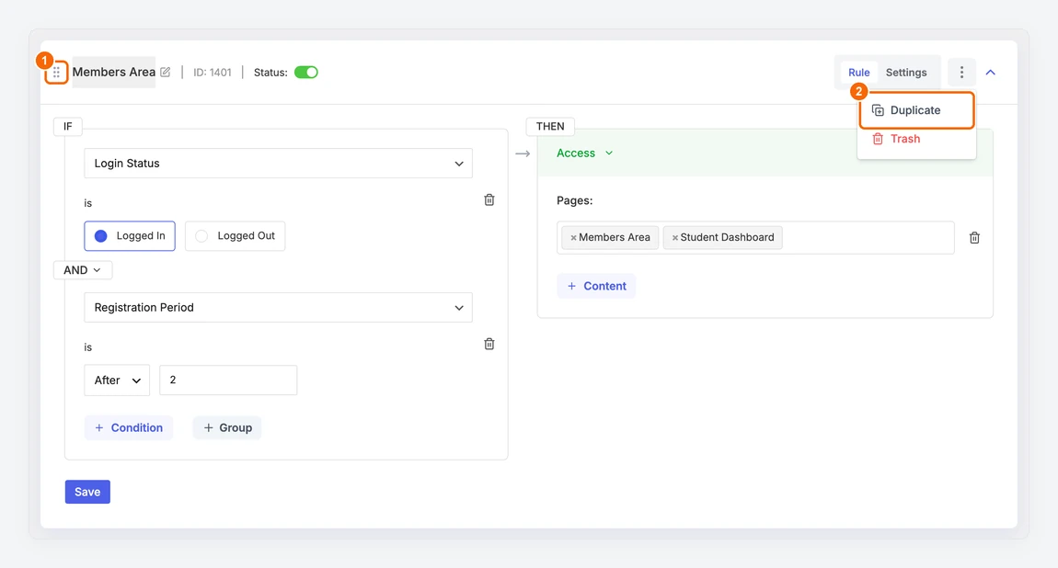This screenshot has height=568, width=1058.
Task: Open the After comparison dropdown
Action: pyautogui.click(x=117, y=380)
